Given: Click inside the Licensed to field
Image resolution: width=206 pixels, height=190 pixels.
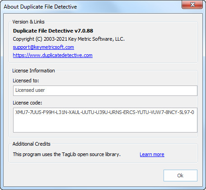Looking at the screenshot, I should (x=105, y=90).
